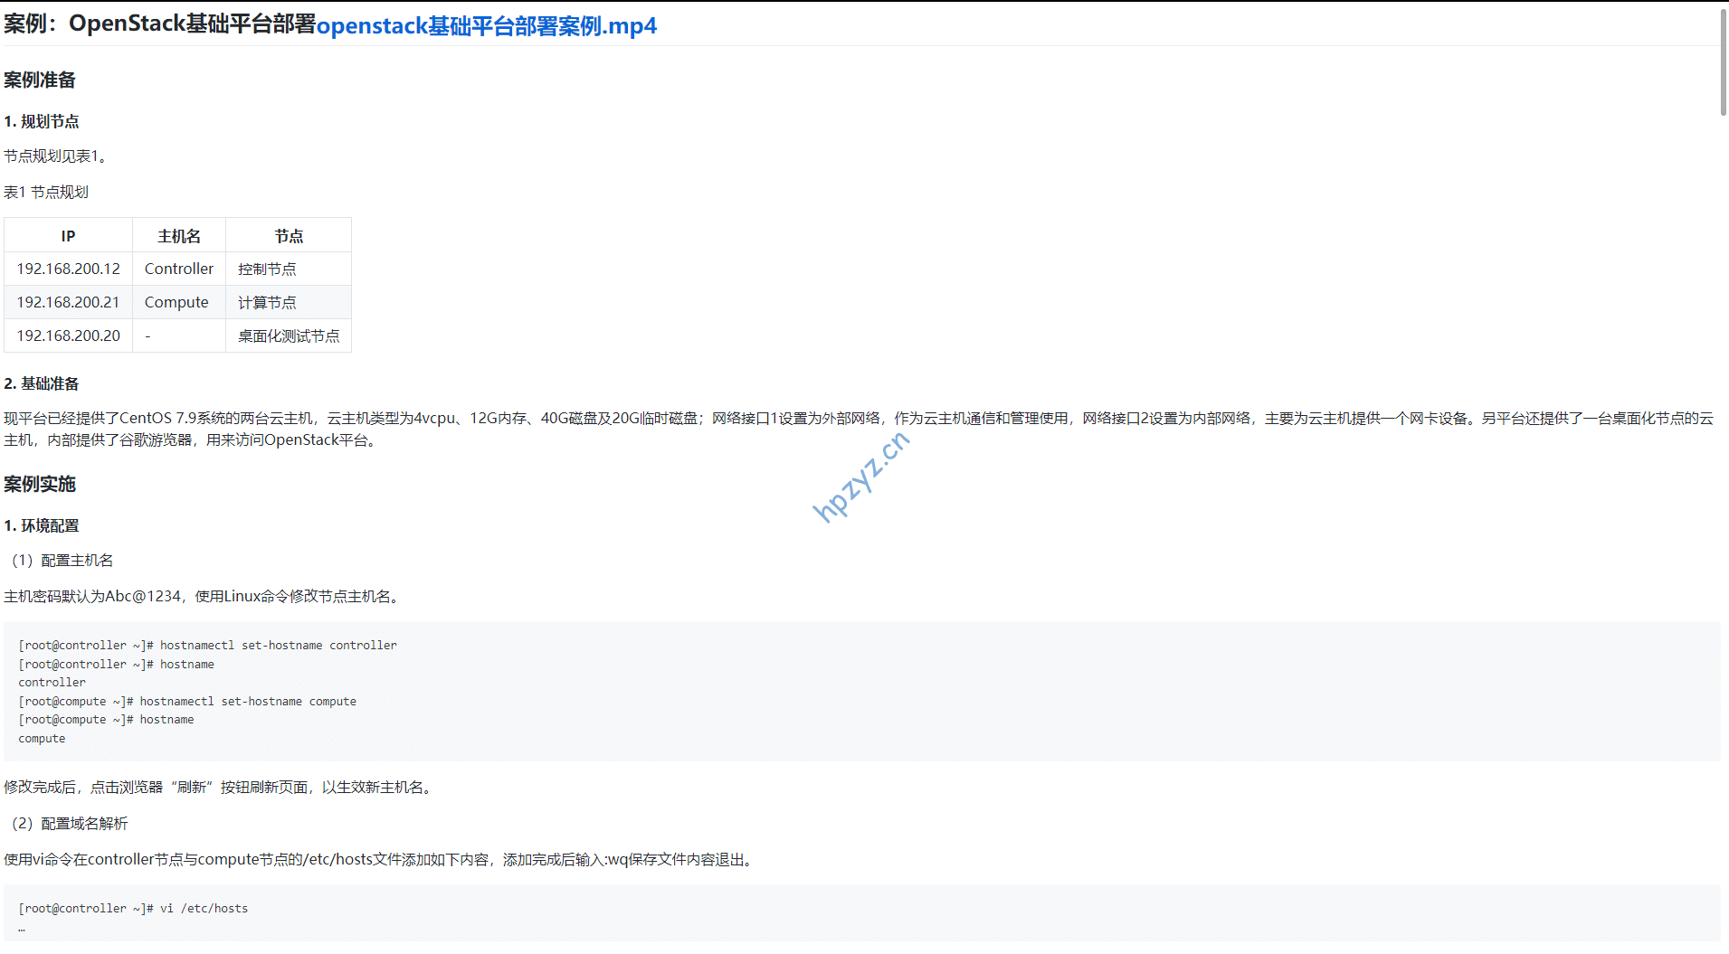Click the 主机名 column header

tap(179, 236)
